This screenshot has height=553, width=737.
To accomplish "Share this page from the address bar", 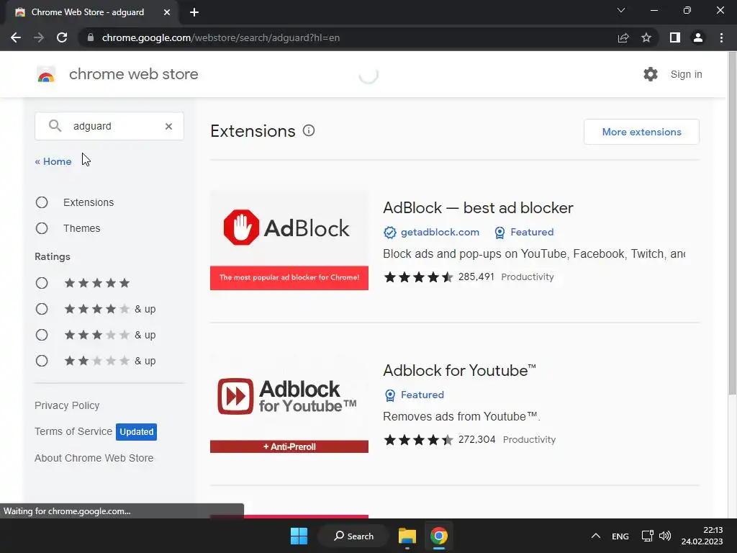I will tap(623, 37).
